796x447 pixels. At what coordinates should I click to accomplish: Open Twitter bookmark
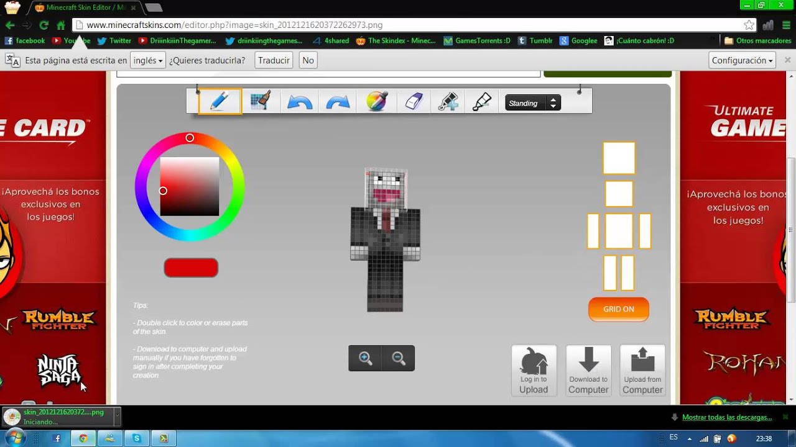click(114, 41)
